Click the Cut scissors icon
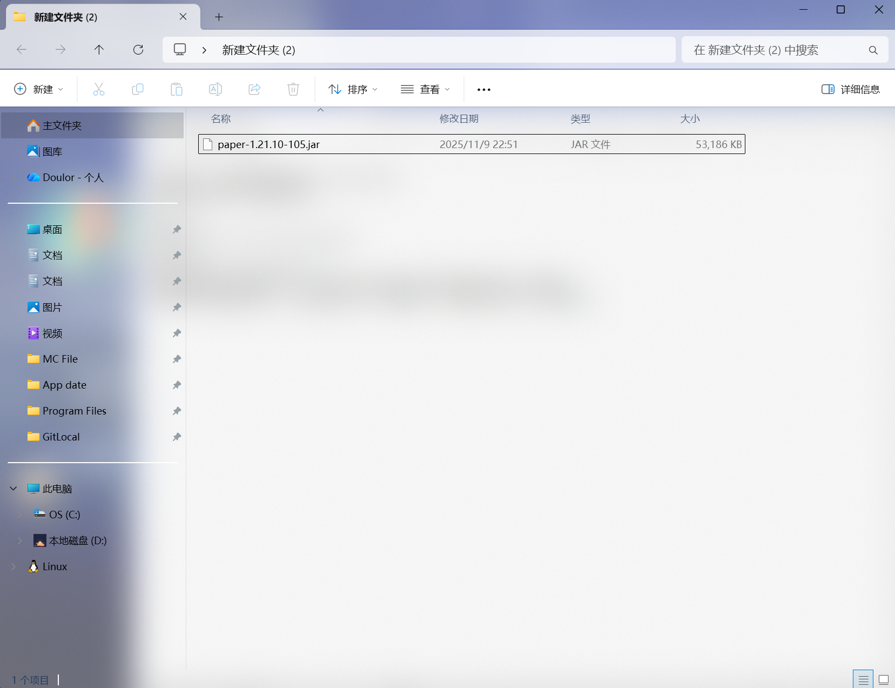Screen dimensions: 895x688 point(98,89)
